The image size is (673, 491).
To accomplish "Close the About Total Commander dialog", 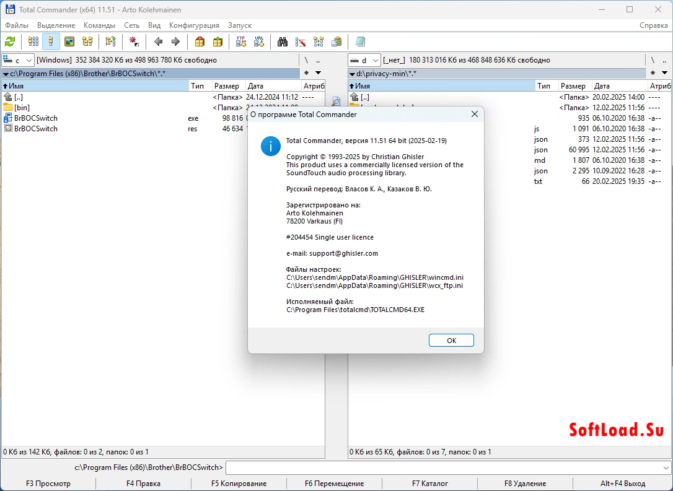I will 474,115.
